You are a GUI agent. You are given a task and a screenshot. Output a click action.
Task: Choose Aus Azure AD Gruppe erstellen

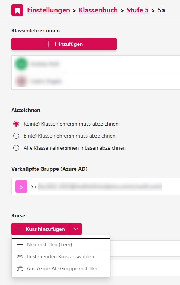point(61,268)
